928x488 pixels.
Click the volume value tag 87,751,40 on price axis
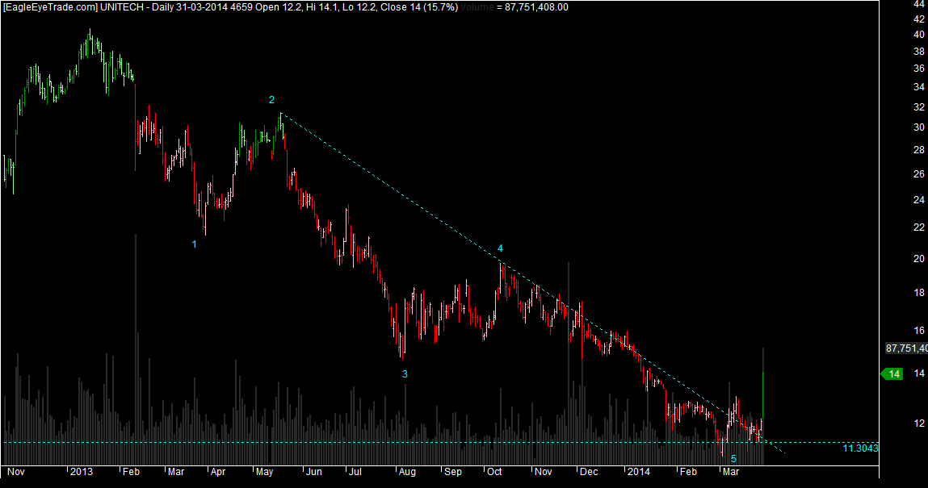click(906, 348)
